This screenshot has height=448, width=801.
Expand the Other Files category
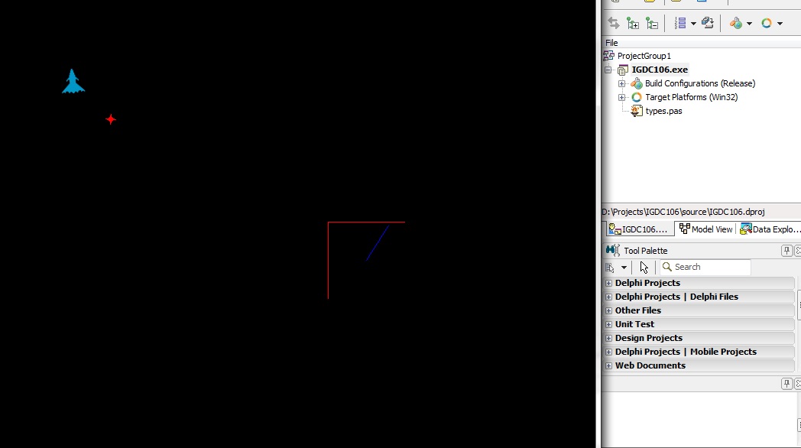click(x=608, y=310)
